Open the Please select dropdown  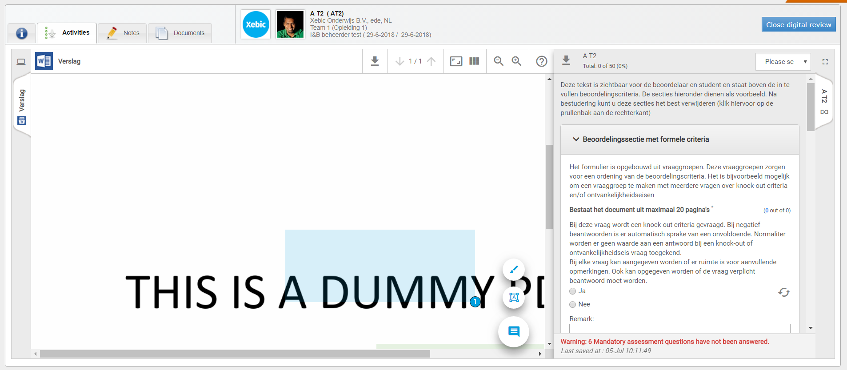783,62
